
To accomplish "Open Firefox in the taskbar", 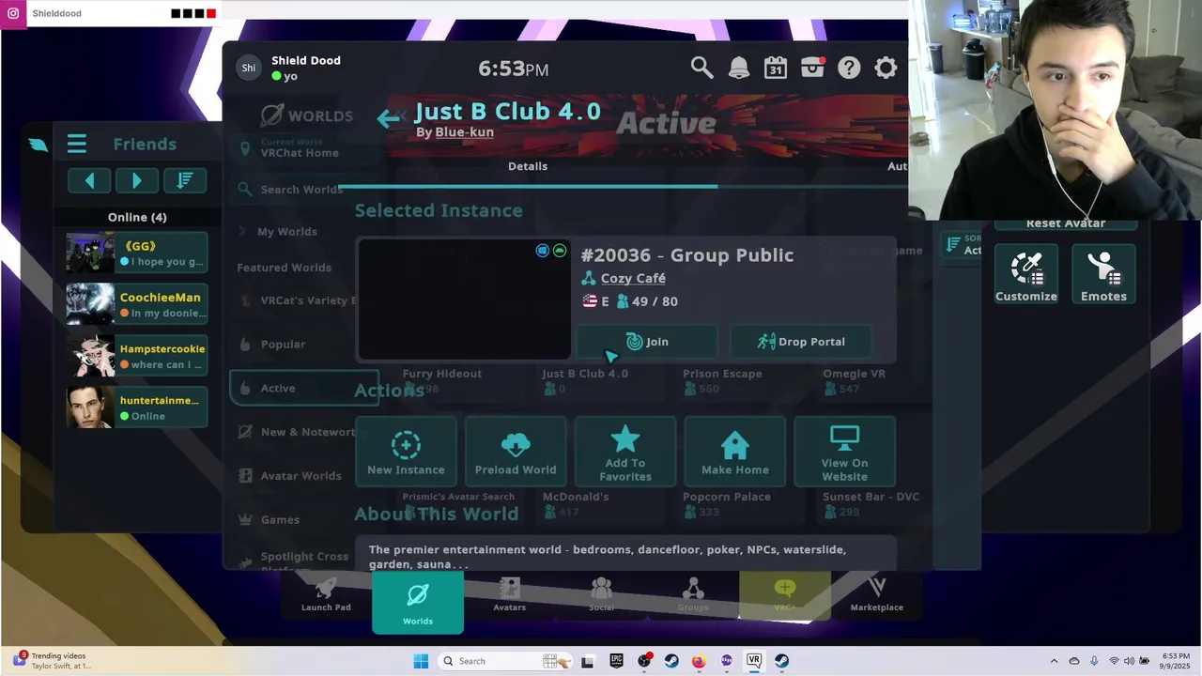I will [699, 661].
